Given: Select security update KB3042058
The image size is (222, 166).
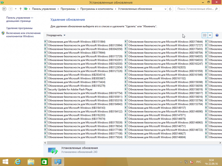Looking at the screenshot, I should 83,49.
